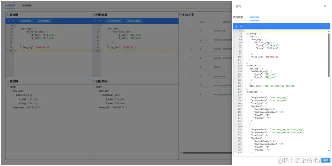The height and width of the screenshot is (166, 332).
Task: Click the #Time# source path field in row 5
Action: point(221,67)
